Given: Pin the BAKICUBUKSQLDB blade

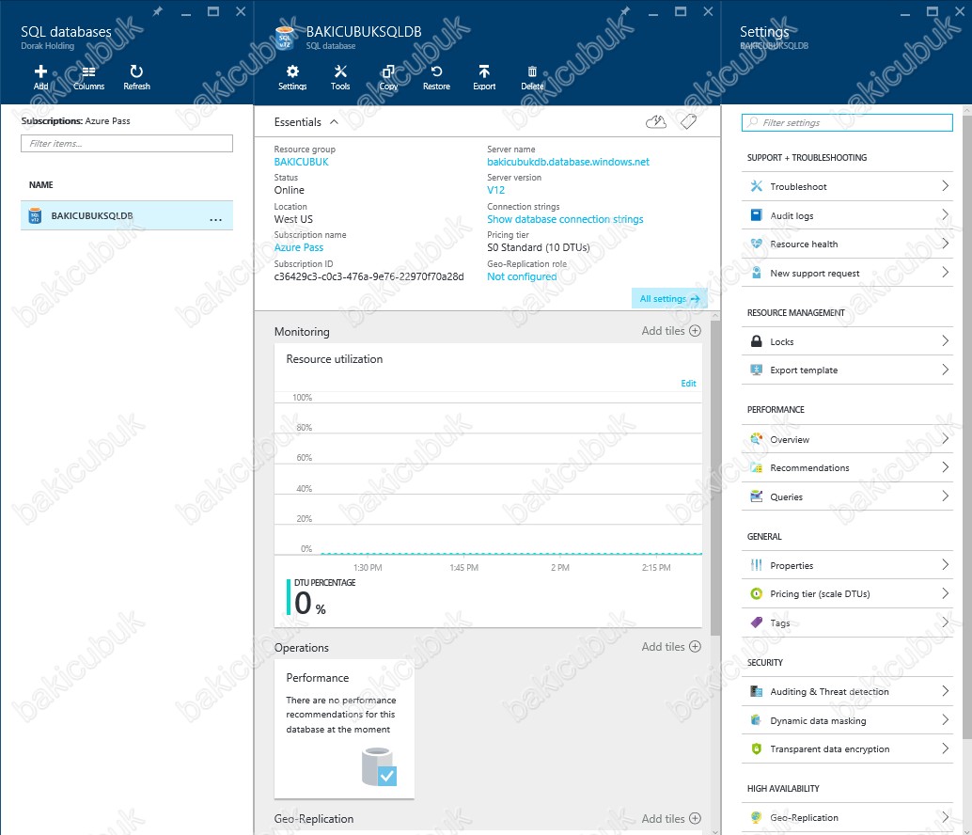Looking at the screenshot, I should click(625, 11).
